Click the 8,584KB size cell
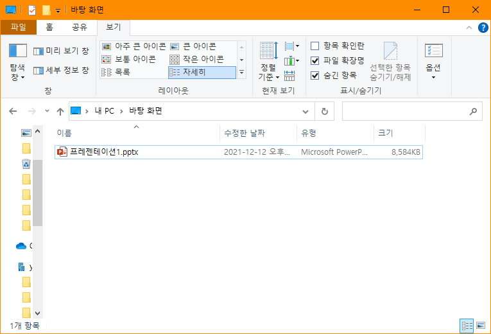This screenshot has width=491, height=334. [406, 152]
